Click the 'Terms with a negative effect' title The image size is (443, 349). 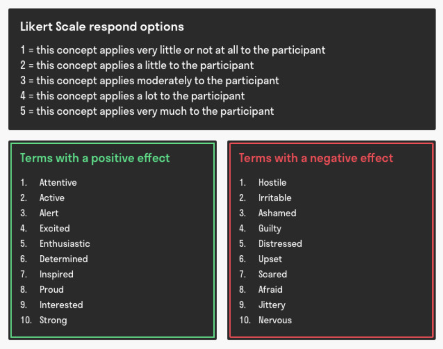[x=316, y=158]
